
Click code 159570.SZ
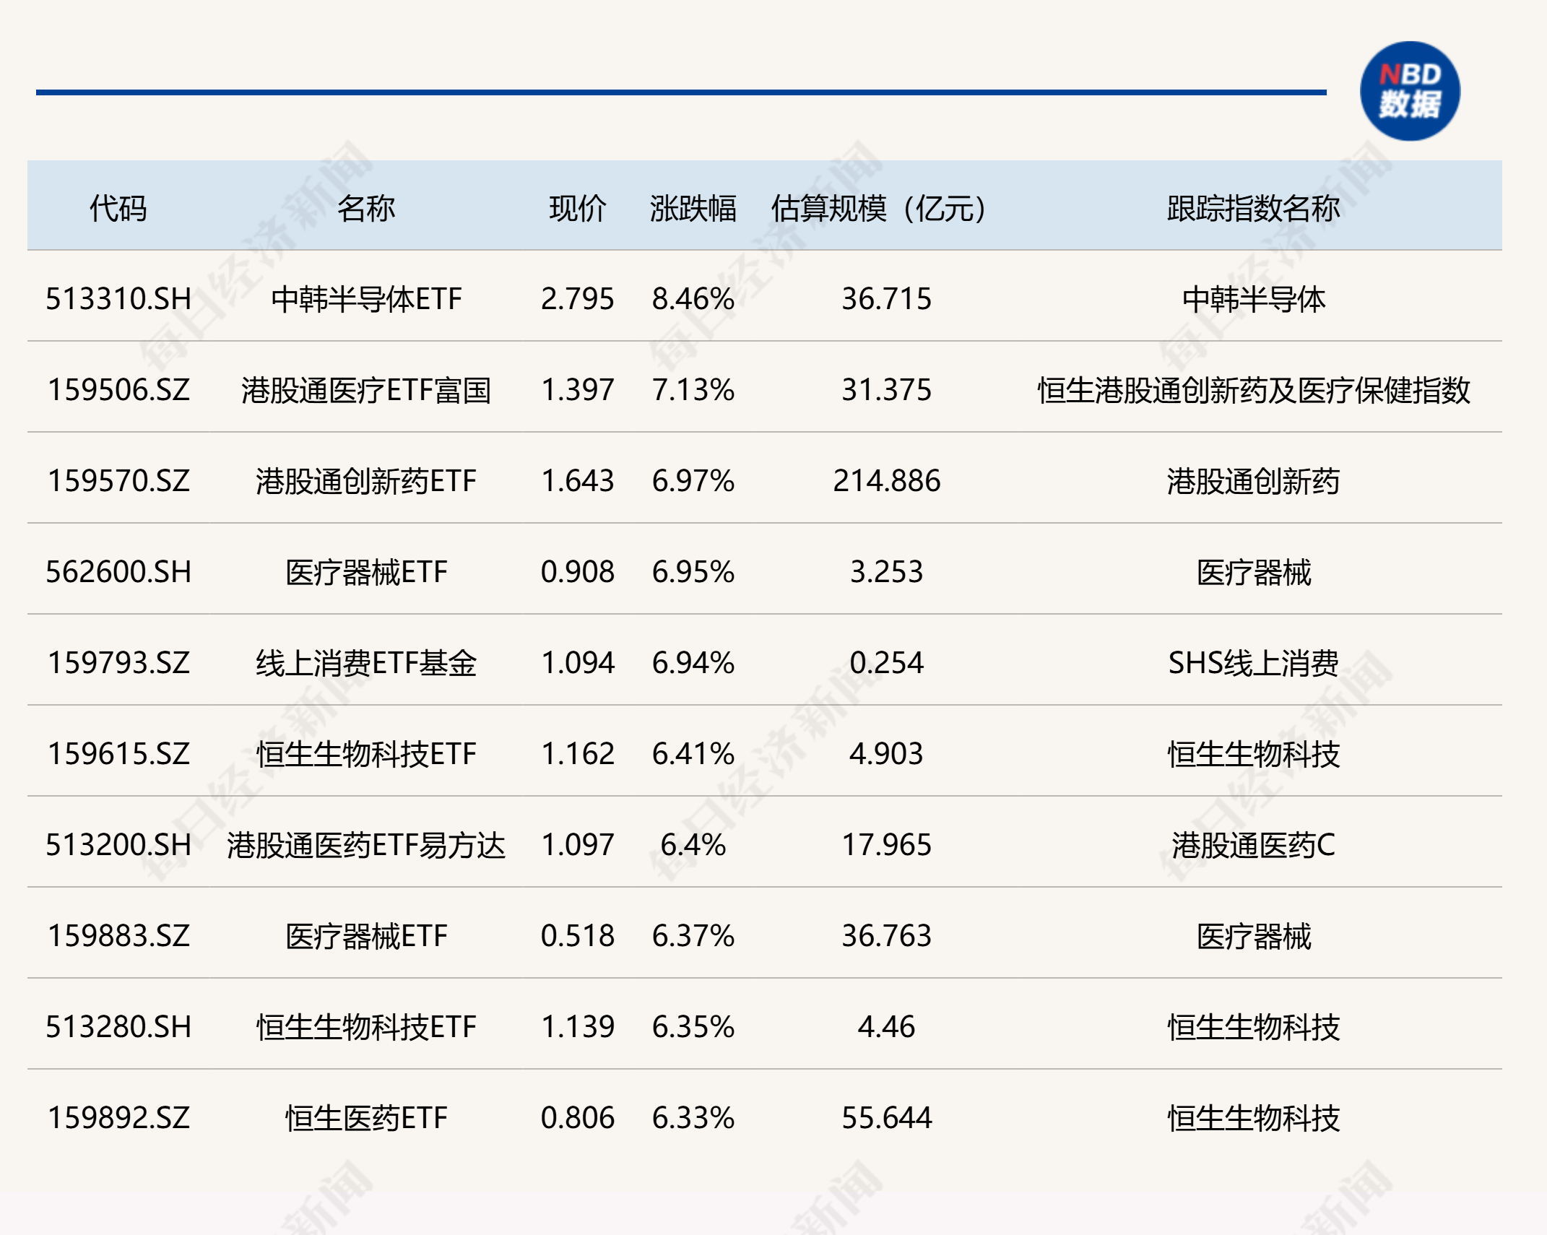118,481
